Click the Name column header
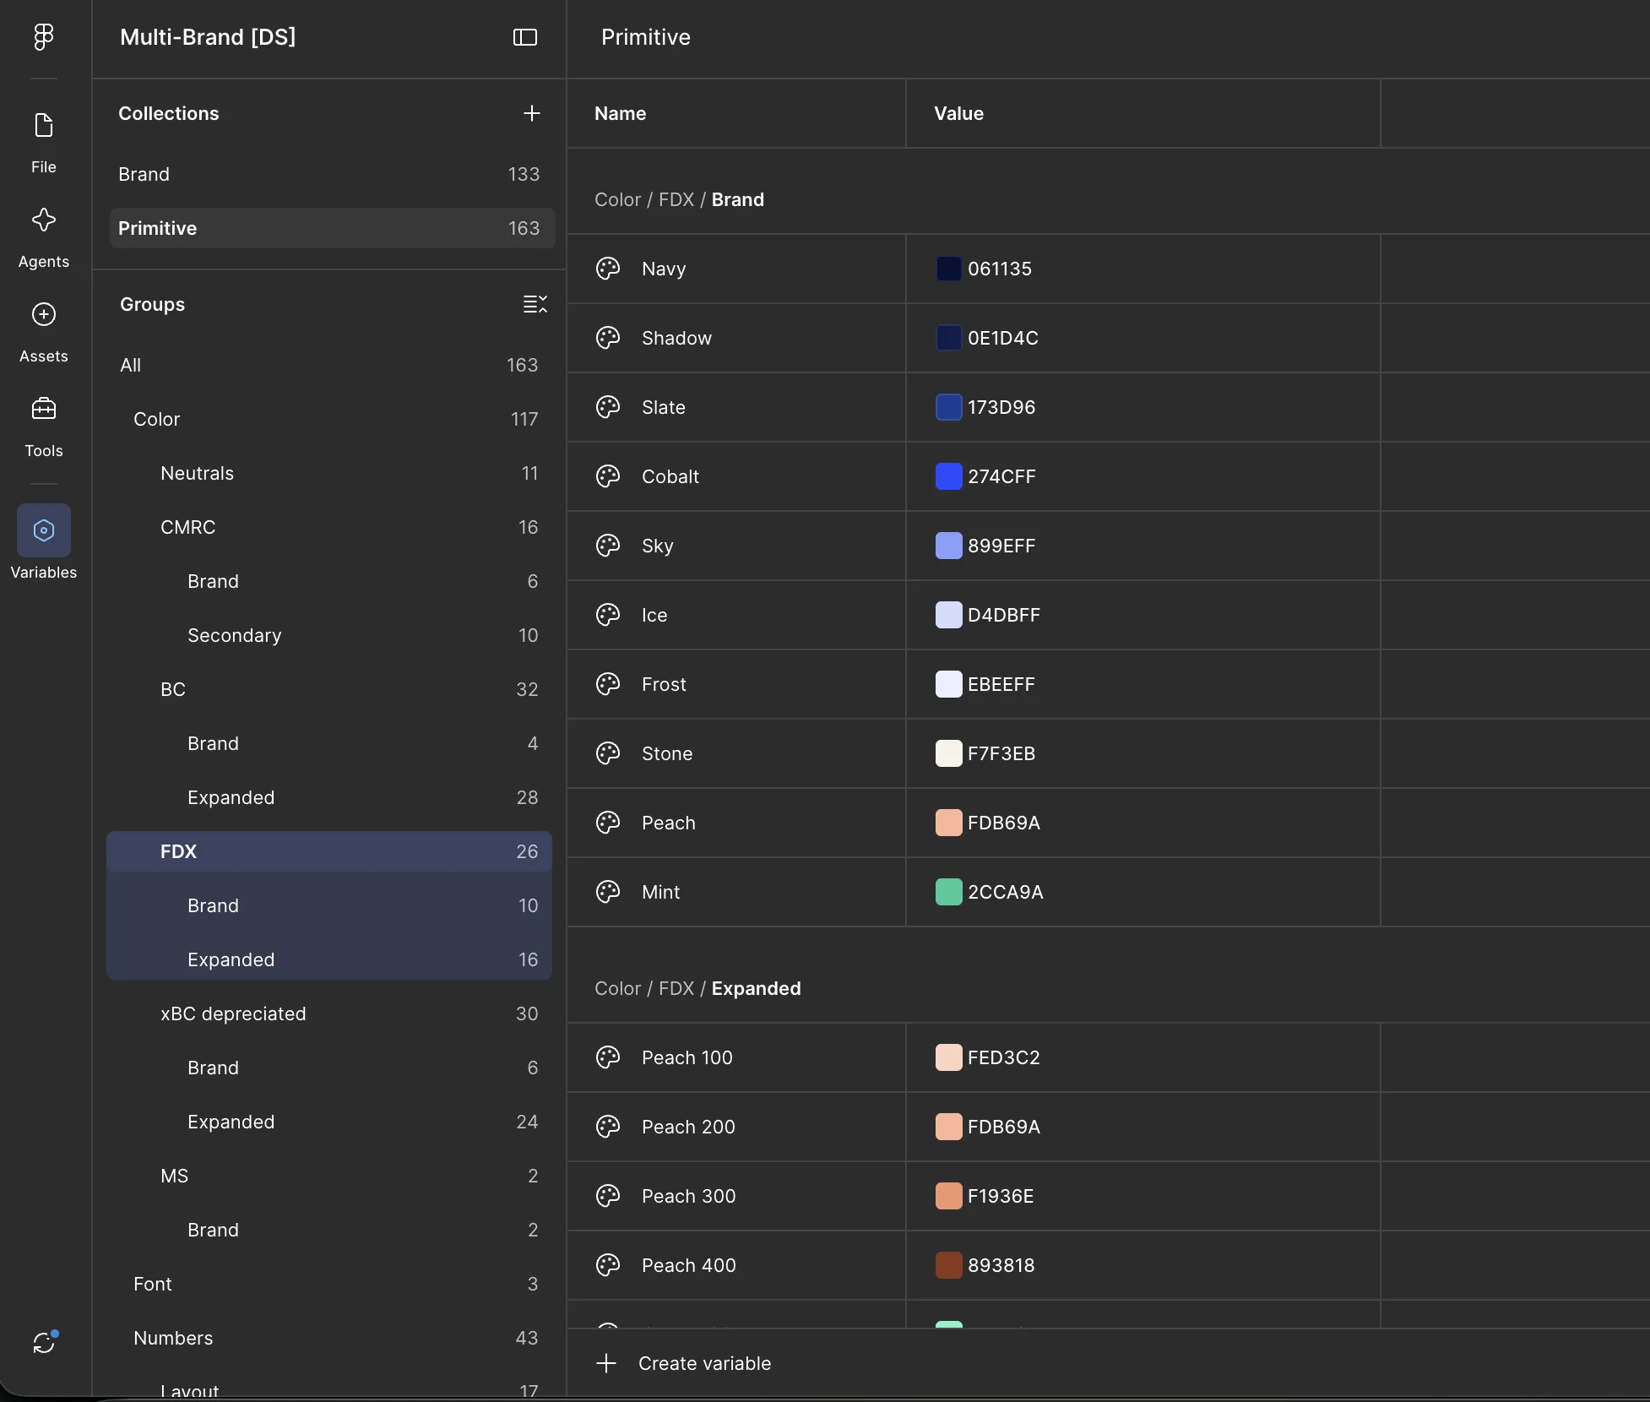This screenshot has width=1650, height=1402. [621, 113]
